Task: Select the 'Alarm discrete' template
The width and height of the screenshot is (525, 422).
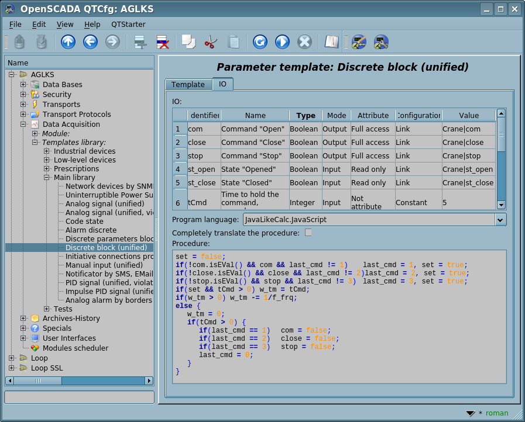Action: pos(91,230)
